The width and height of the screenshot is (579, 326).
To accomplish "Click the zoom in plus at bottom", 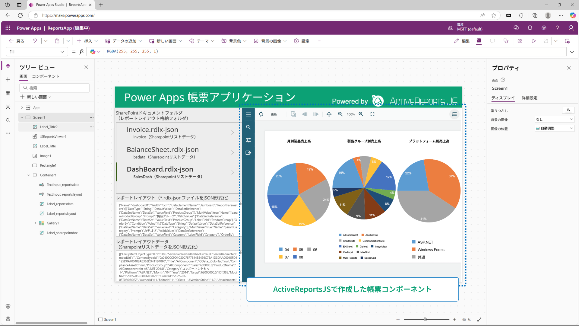I will (454, 319).
